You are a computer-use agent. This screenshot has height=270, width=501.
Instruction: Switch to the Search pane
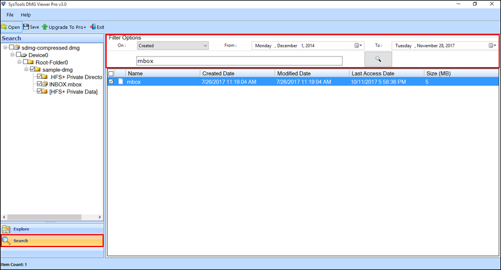coord(52,241)
